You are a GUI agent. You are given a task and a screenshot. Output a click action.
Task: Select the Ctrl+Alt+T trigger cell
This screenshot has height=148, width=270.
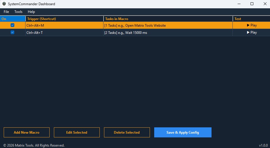pos(64,33)
